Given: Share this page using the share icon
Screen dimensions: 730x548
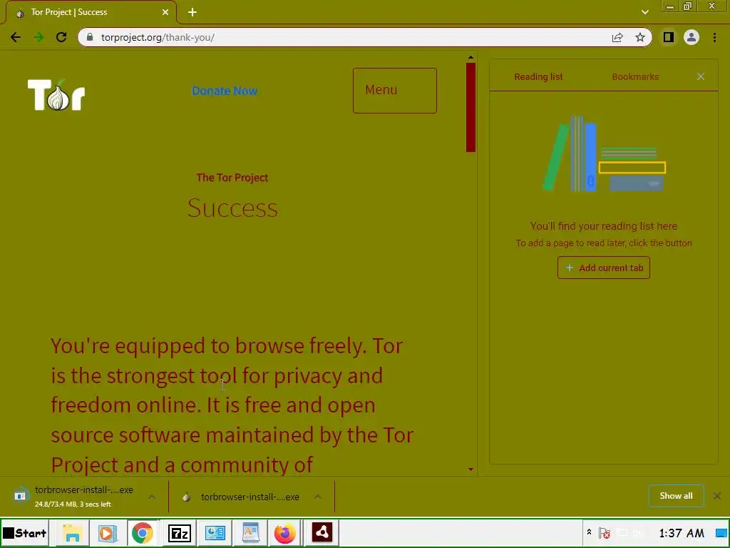Looking at the screenshot, I should (617, 37).
